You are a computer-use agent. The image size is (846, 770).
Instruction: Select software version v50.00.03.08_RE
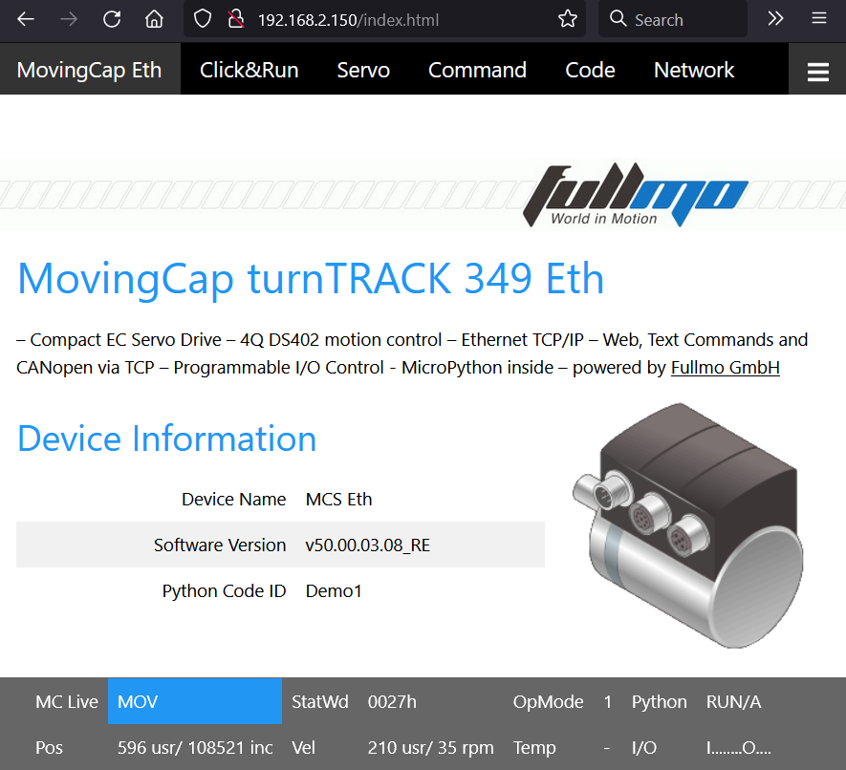click(x=367, y=545)
